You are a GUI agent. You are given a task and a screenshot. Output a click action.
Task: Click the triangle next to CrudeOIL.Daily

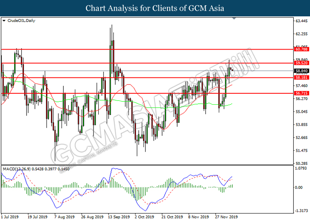pyautogui.click(x=4, y=20)
